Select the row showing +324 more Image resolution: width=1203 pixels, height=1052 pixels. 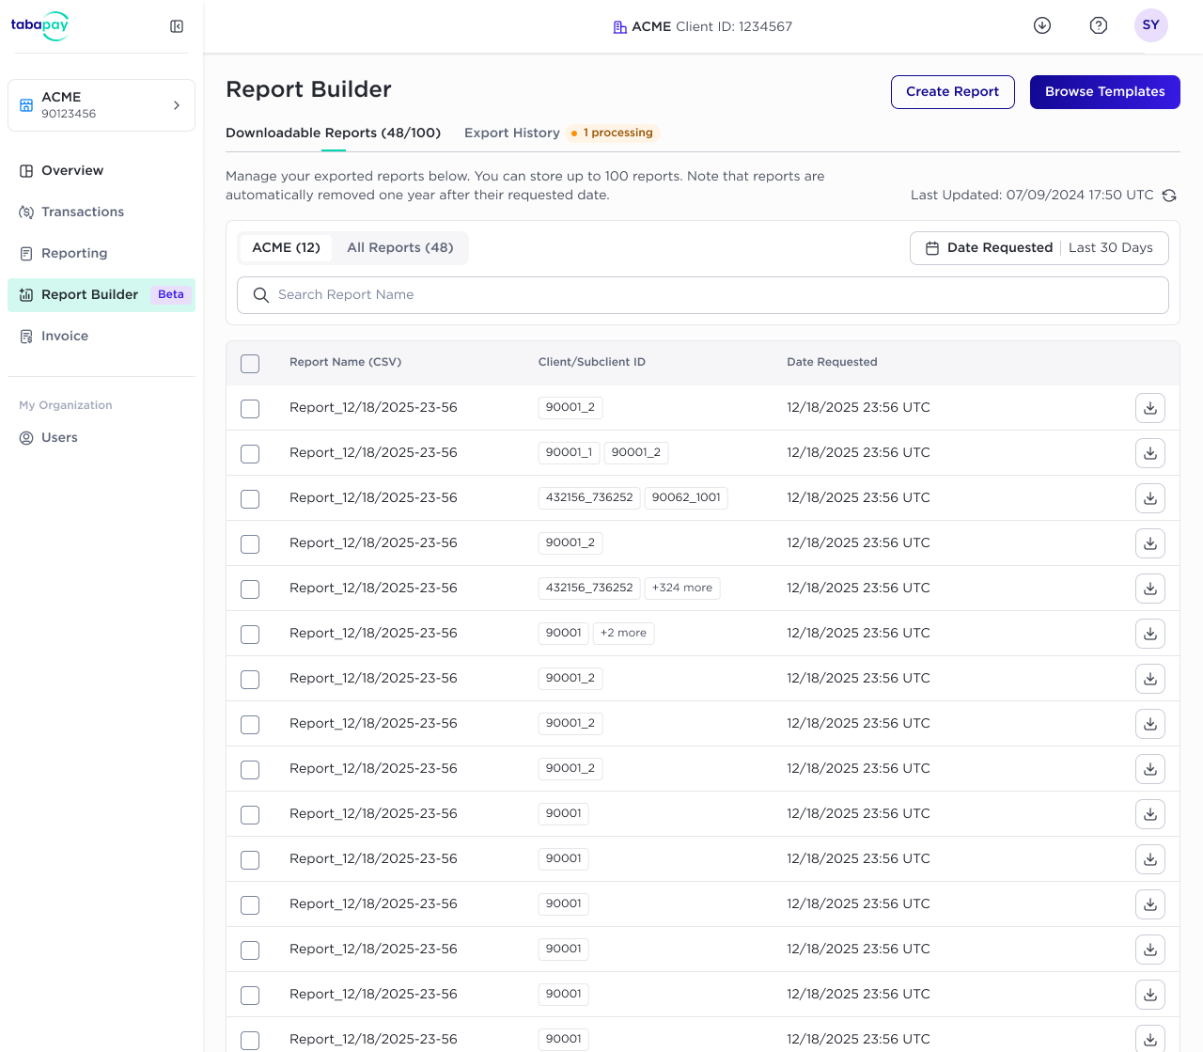pyautogui.click(x=250, y=589)
